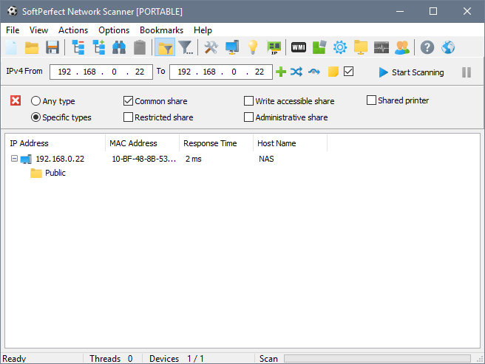The image size is (485, 364).
Task: Click the blue curved arrow icon
Action: coord(314,72)
